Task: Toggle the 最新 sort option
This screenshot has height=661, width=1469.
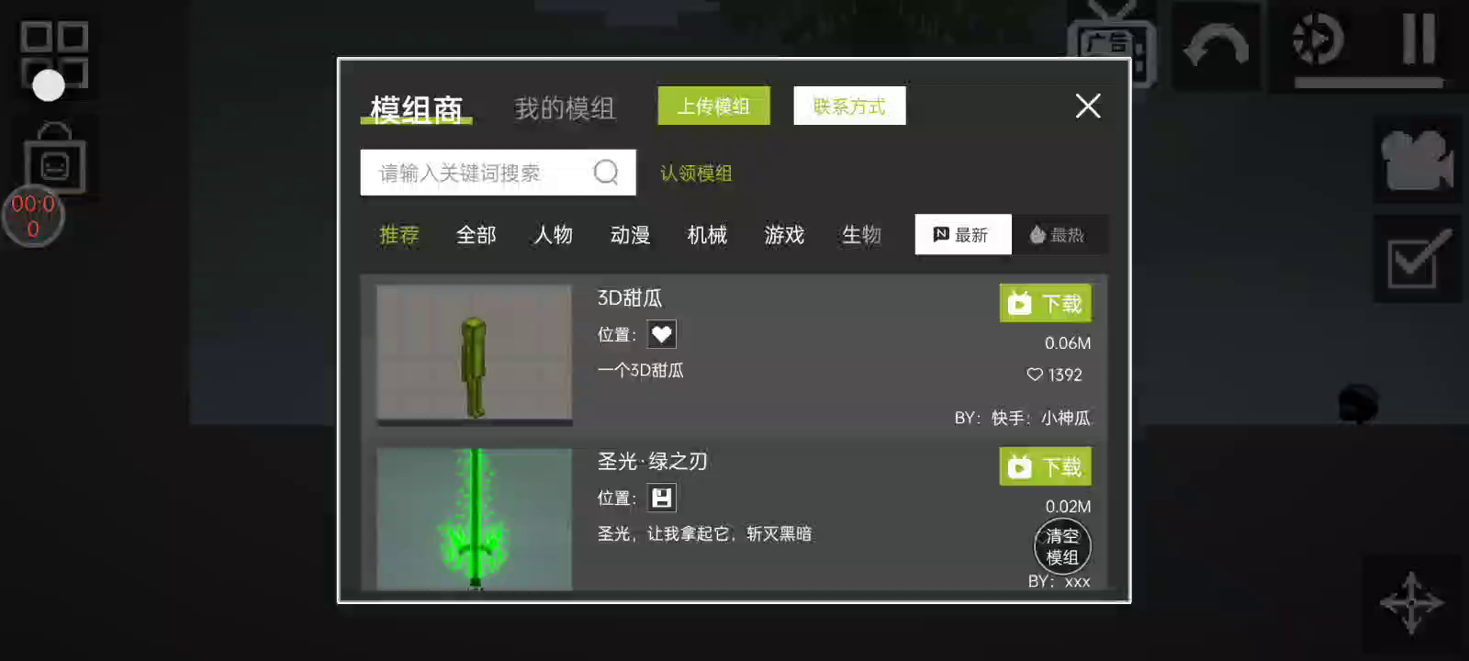Action: [x=963, y=235]
